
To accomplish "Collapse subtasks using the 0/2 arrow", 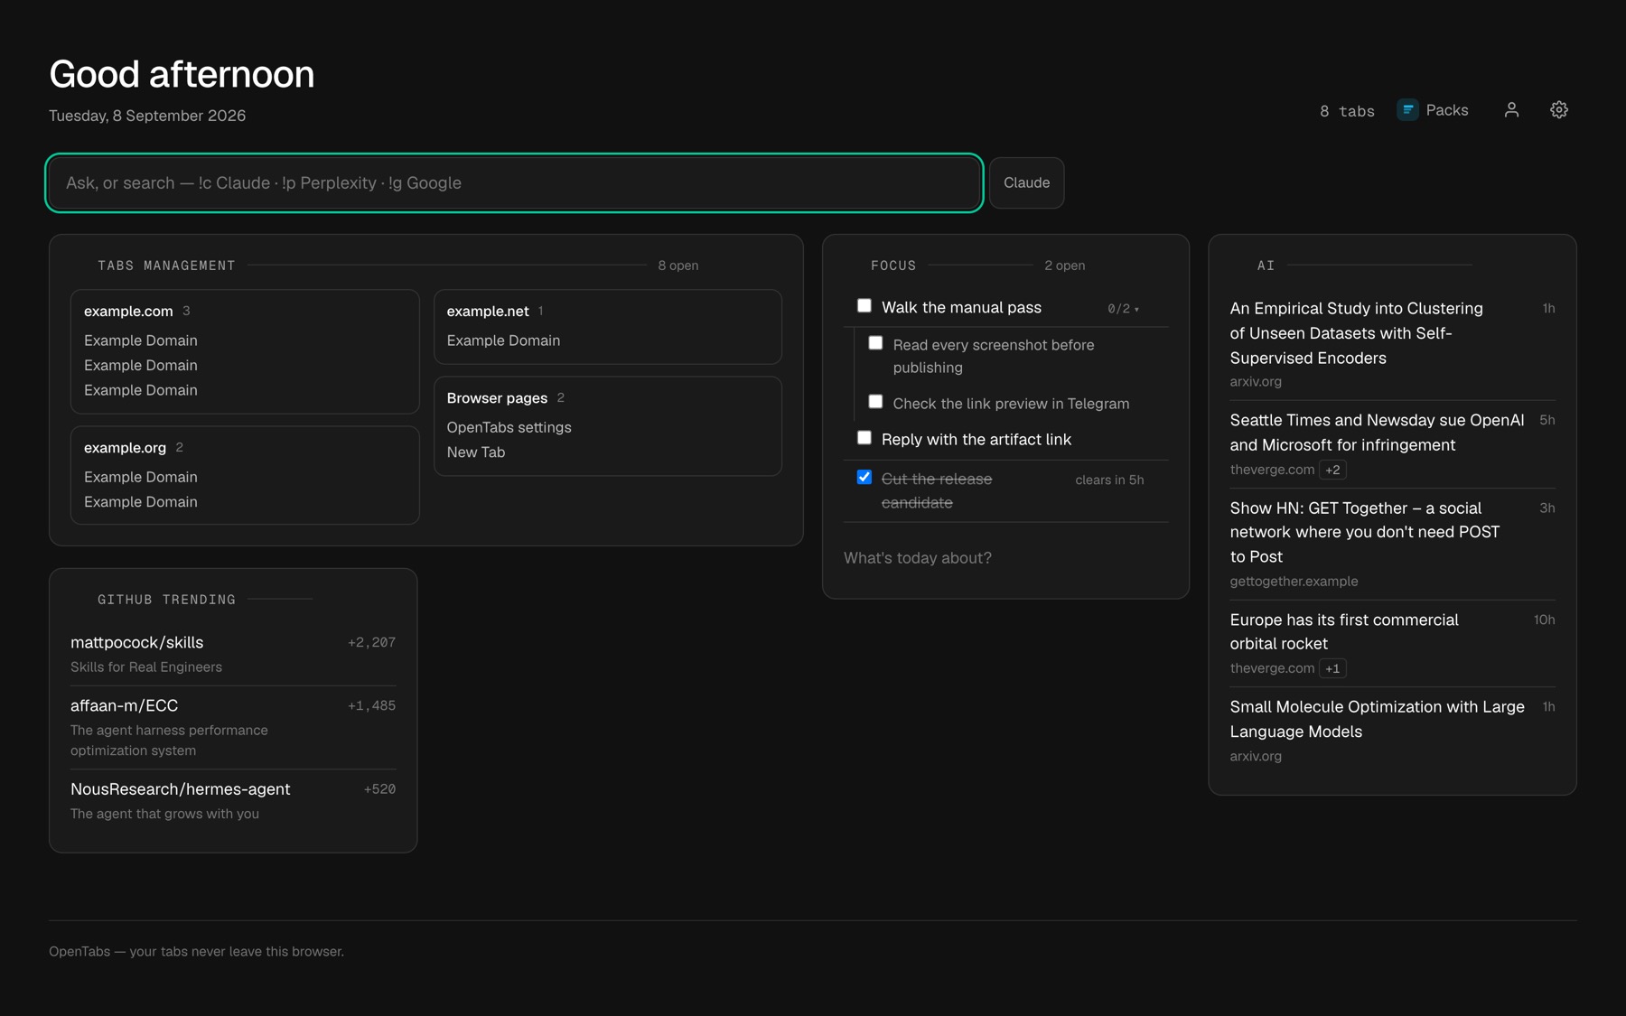I will tap(1124, 309).
